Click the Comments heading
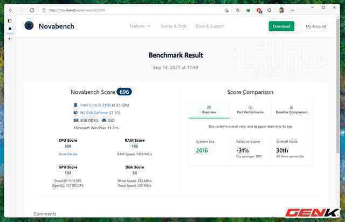 (x=45, y=213)
